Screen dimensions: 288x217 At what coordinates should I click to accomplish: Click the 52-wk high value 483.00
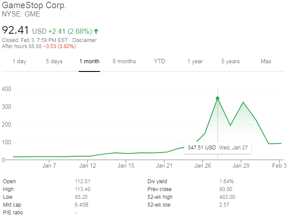pyautogui.click(x=228, y=197)
